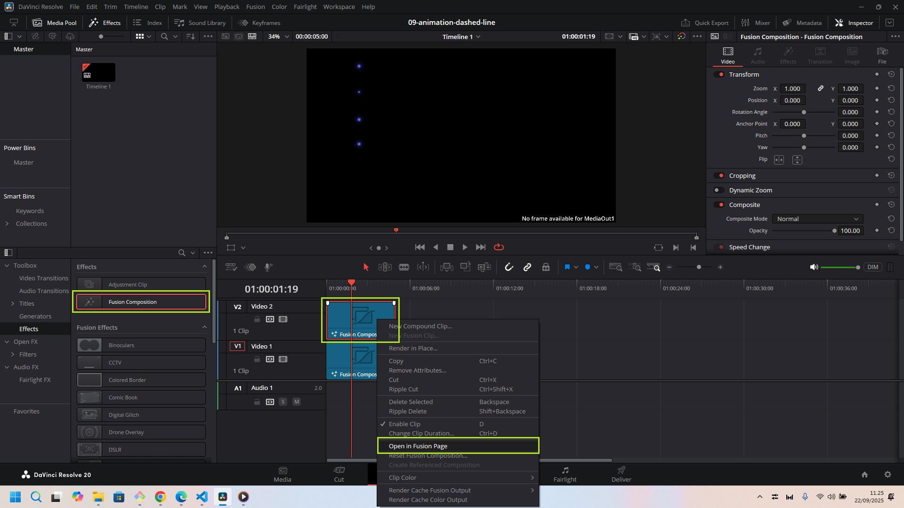The height and width of the screenshot is (508, 904).
Task: Toggle the timeline snapping magnet icon
Action: point(509,267)
